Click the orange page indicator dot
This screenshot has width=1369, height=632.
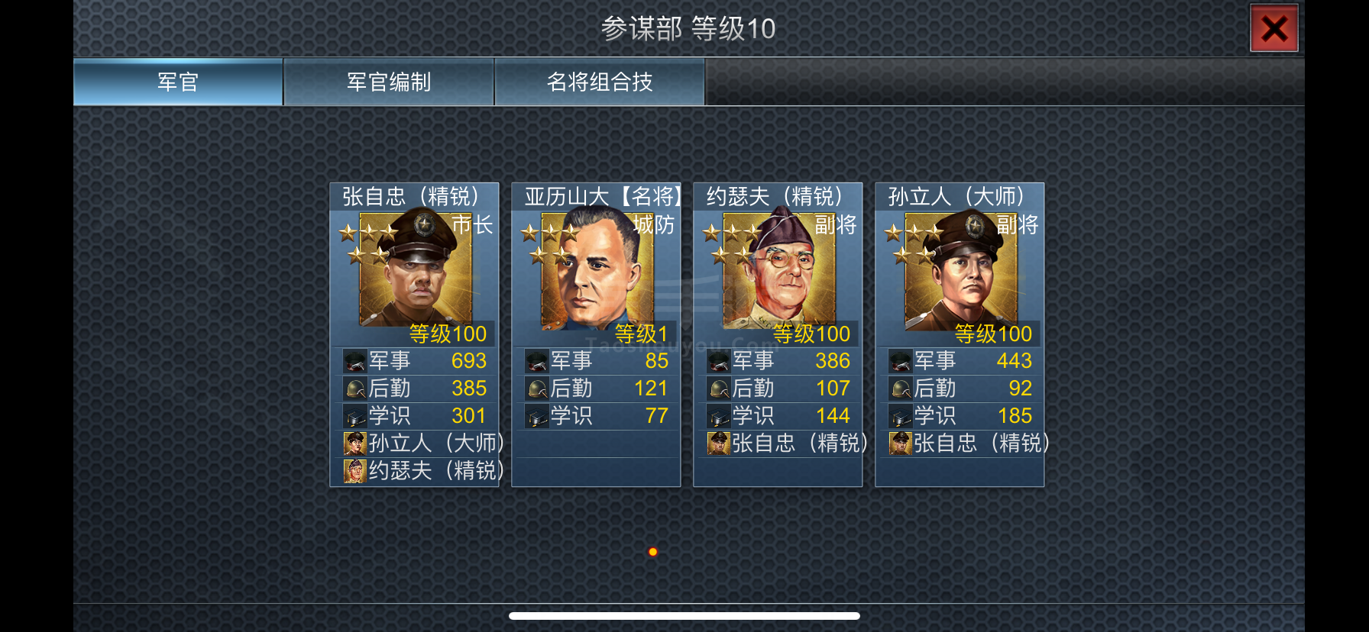coord(652,552)
